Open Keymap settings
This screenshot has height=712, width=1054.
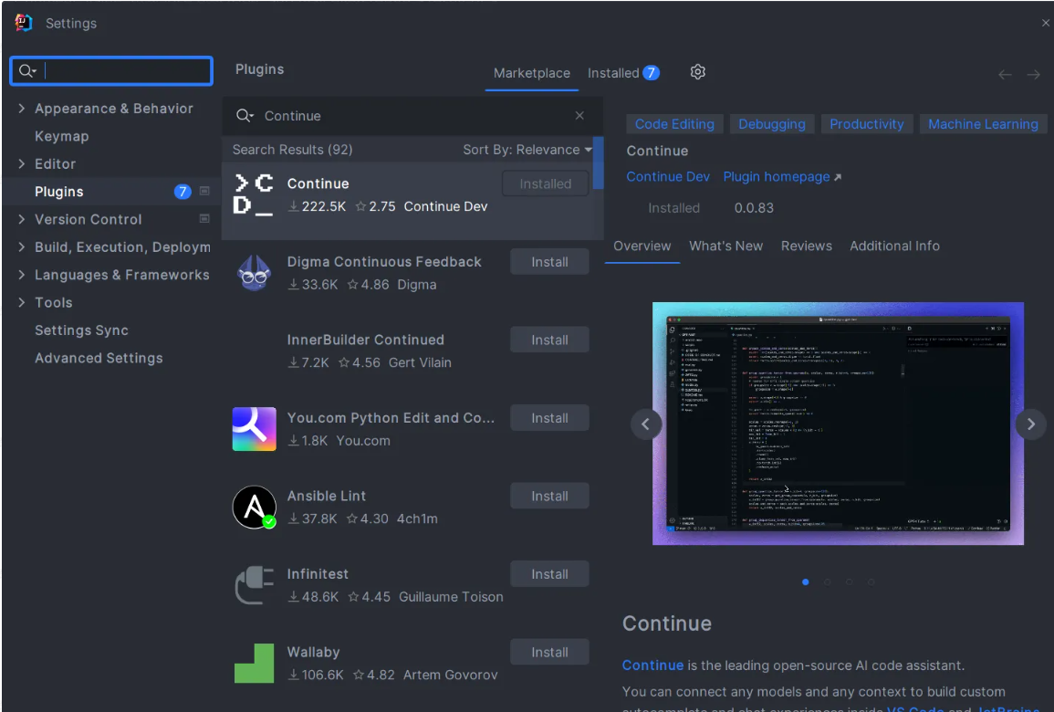(62, 136)
